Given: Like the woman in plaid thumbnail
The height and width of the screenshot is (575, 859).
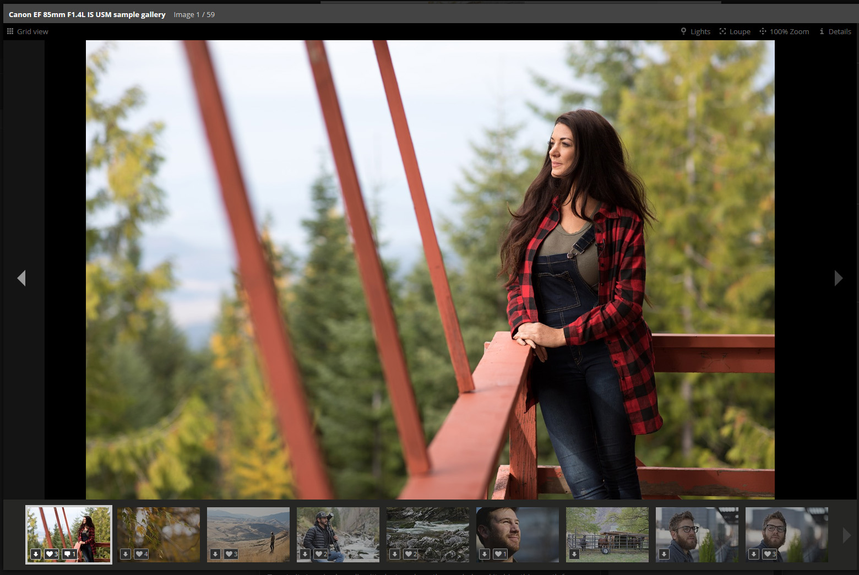Looking at the screenshot, I should pyautogui.click(x=52, y=554).
